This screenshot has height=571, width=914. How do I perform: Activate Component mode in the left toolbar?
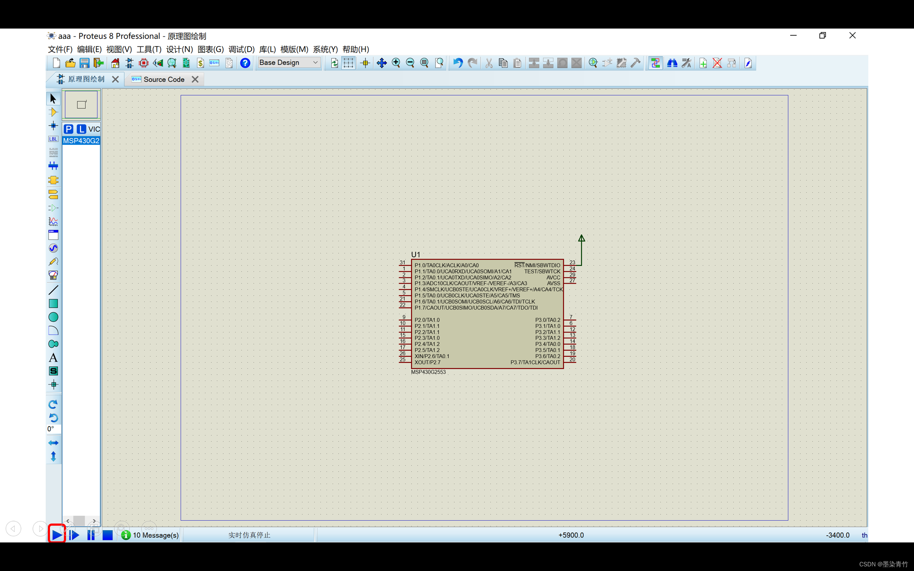pos(53,111)
